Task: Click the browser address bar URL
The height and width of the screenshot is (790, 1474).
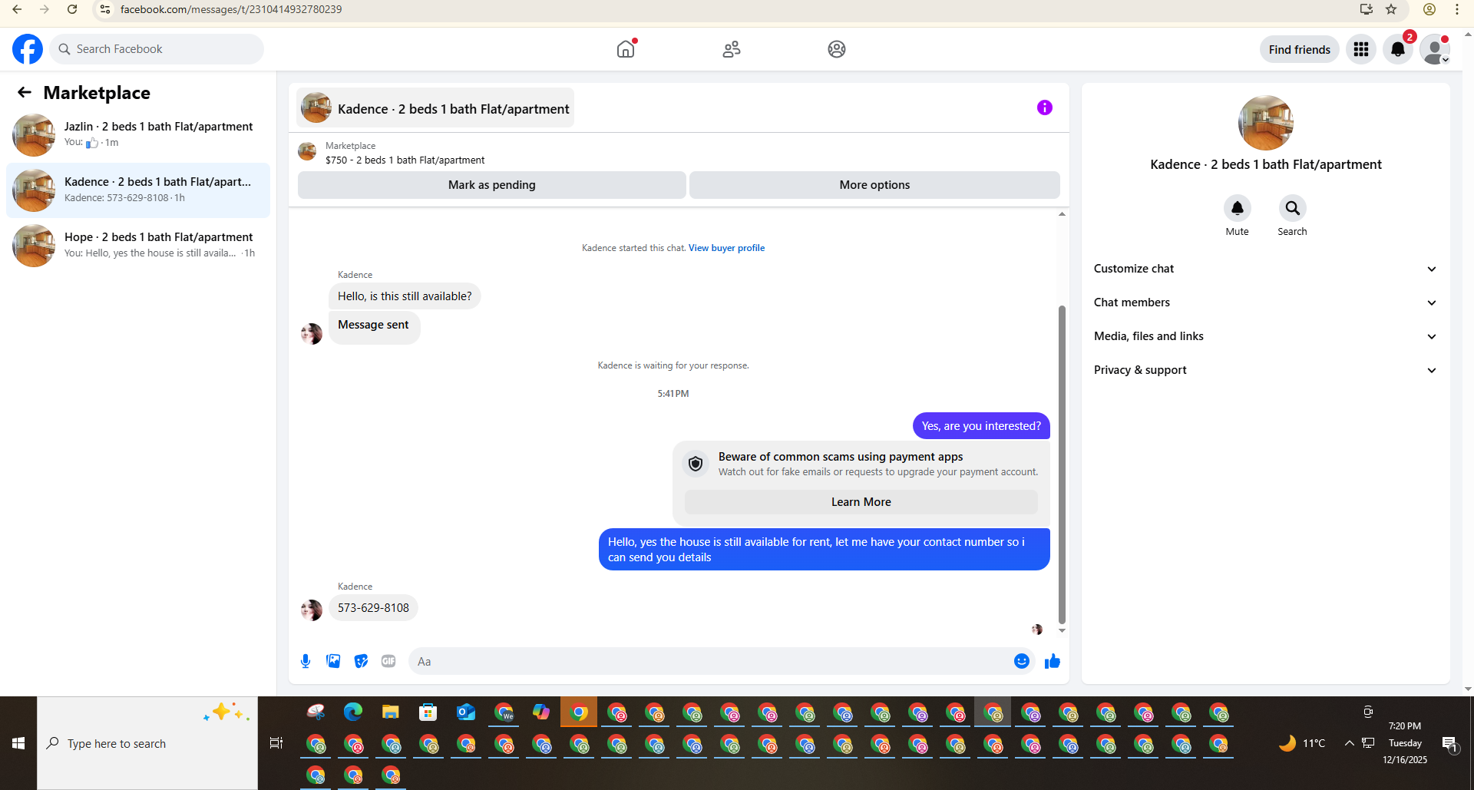Action: pyautogui.click(x=231, y=9)
